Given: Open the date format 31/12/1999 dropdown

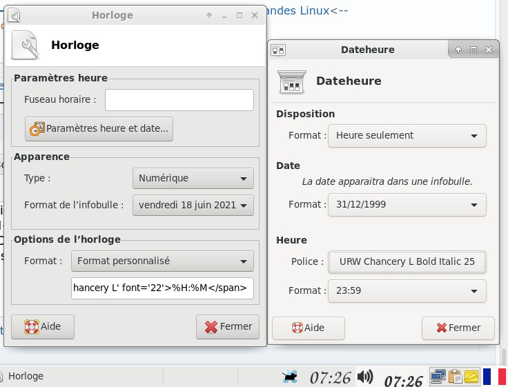Looking at the screenshot, I should [407, 205].
